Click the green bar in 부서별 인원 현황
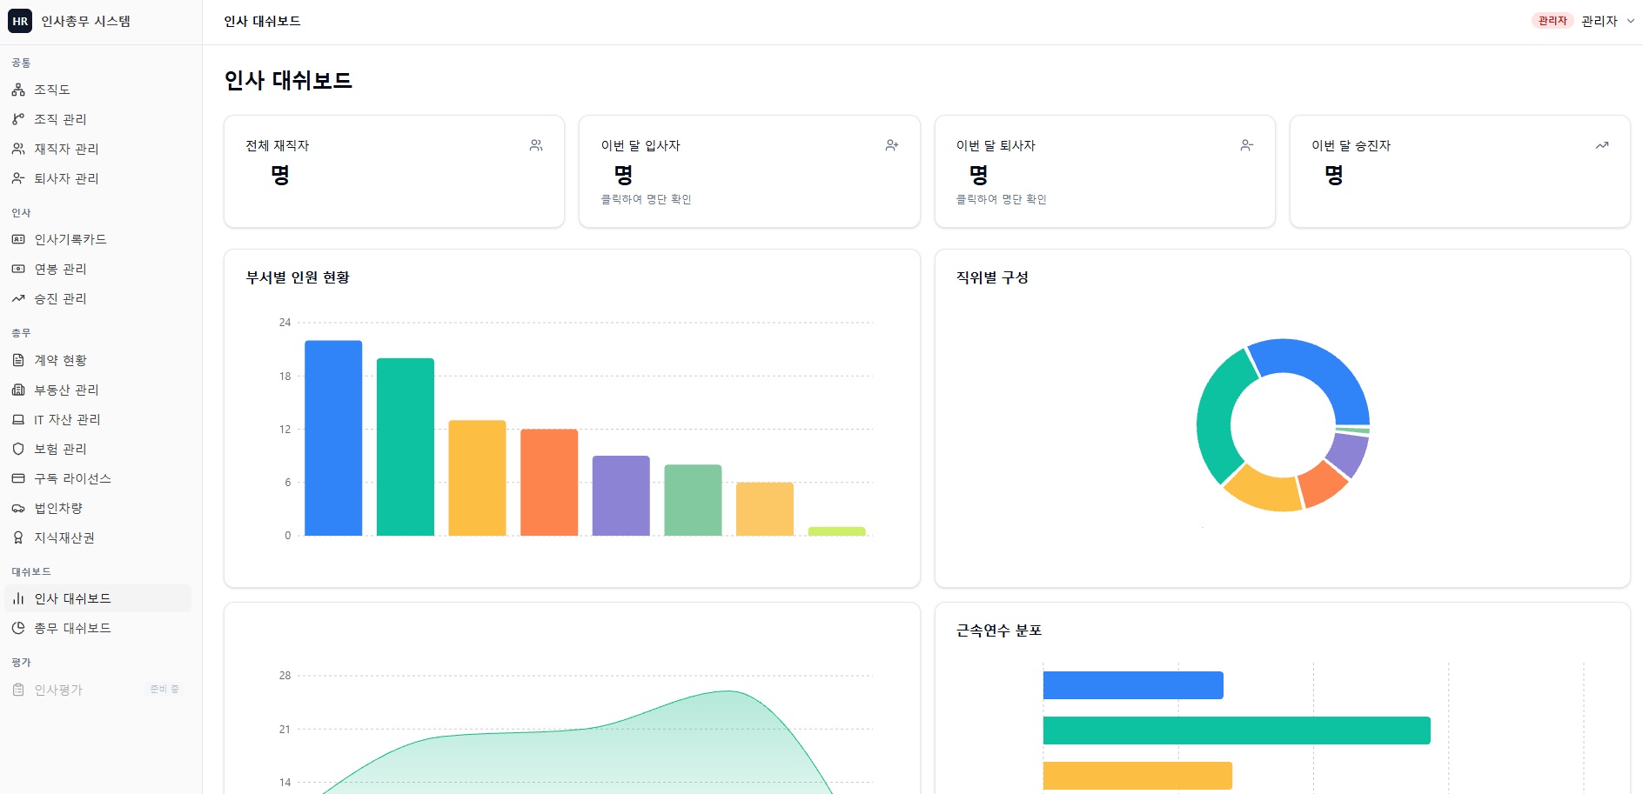This screenshot has height=794, width=1643. coord(406,447)
